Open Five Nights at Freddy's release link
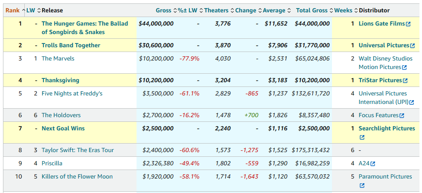Screen dimensions: 422x193 click(72, 93)
